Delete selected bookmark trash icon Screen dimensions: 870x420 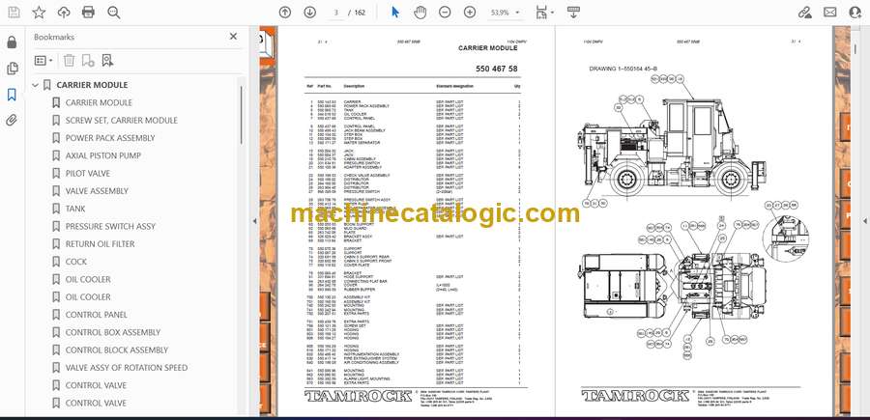(x=69, y=61)
